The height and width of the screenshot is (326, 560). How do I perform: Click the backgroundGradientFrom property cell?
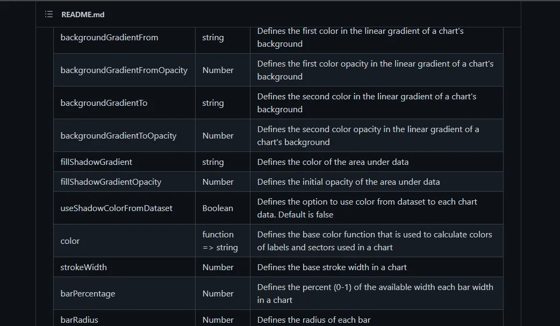pyautogui.click(x=109, y=38)
